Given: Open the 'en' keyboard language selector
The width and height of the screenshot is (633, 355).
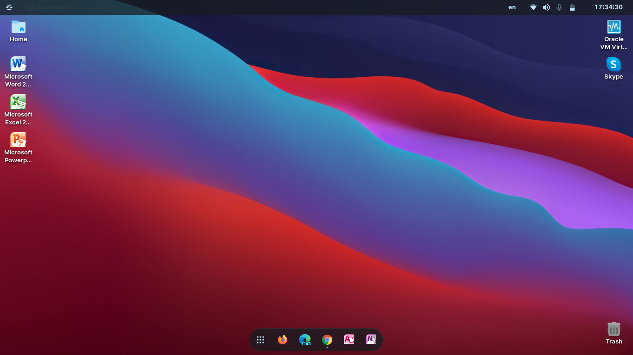Looking at the screenshot, I should click(x=512, y=7).
